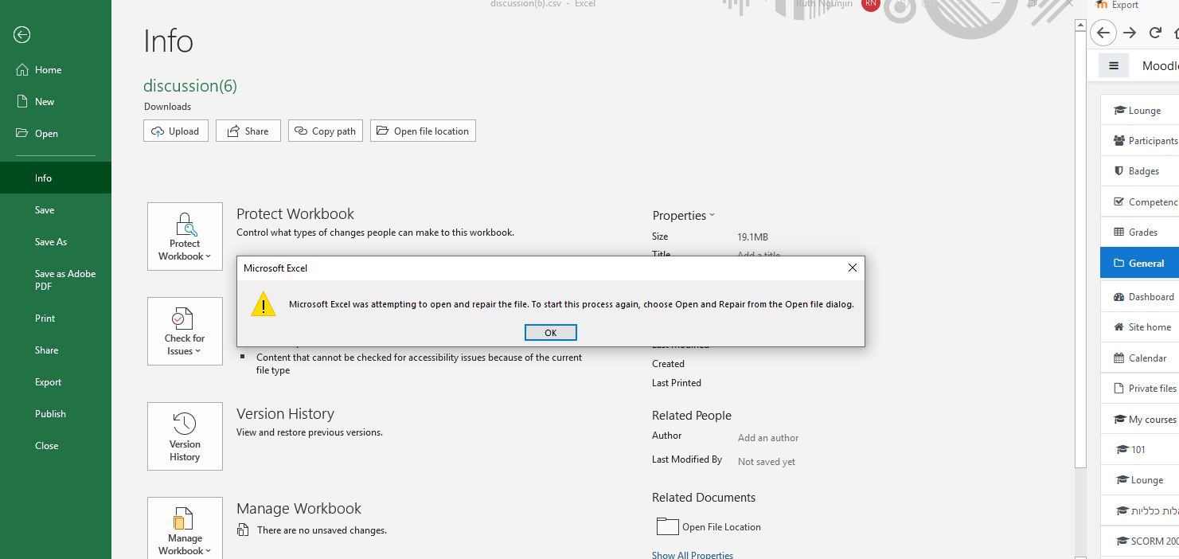Open My courses in Moodle sidebar
Image resolution: width=1179 pixels, height=559 pixels.
(x=1140, y=420)
